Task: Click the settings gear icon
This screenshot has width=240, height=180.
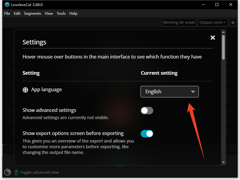Action: pos(233,22)
